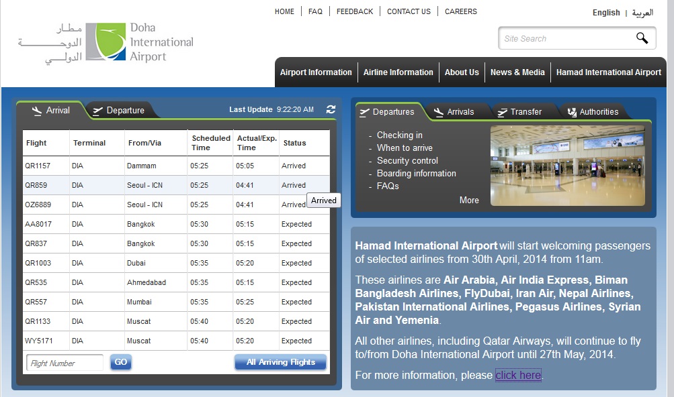Open the Boarding information link
This screenshot has width=674, height=397.
coord(417,174)
